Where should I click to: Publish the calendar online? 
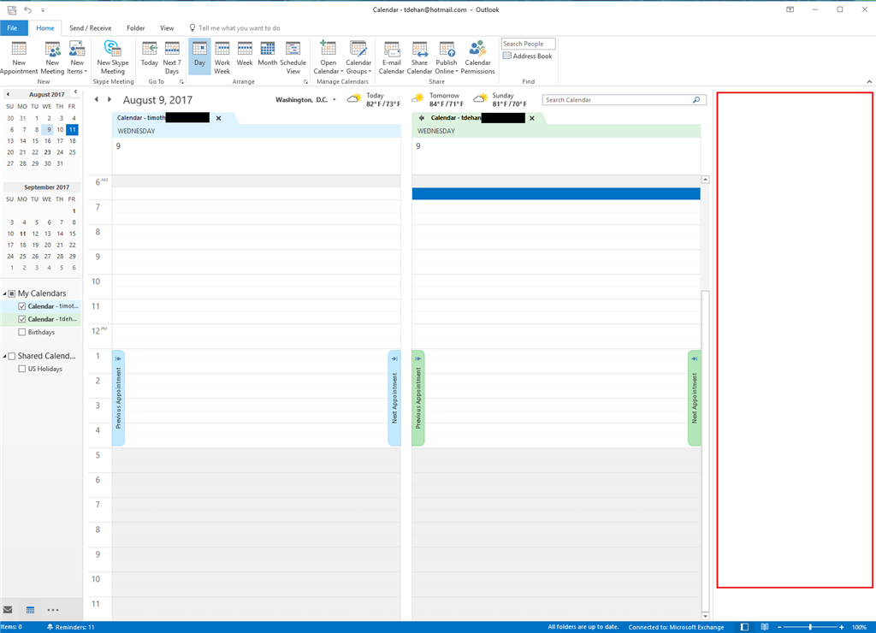[x=446, y=56]
